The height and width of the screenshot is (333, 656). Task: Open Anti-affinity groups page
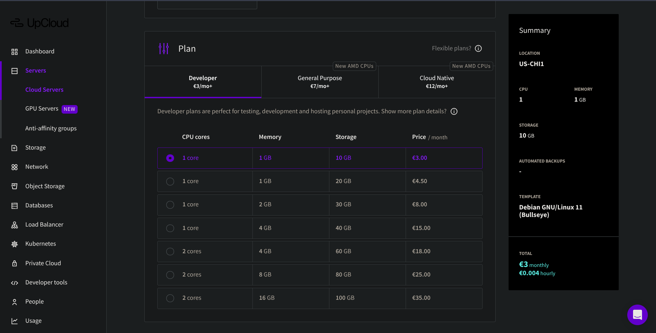click(x=51, y=128)
